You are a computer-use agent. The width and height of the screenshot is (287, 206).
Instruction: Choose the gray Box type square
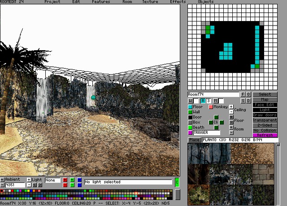pos(190,122)
